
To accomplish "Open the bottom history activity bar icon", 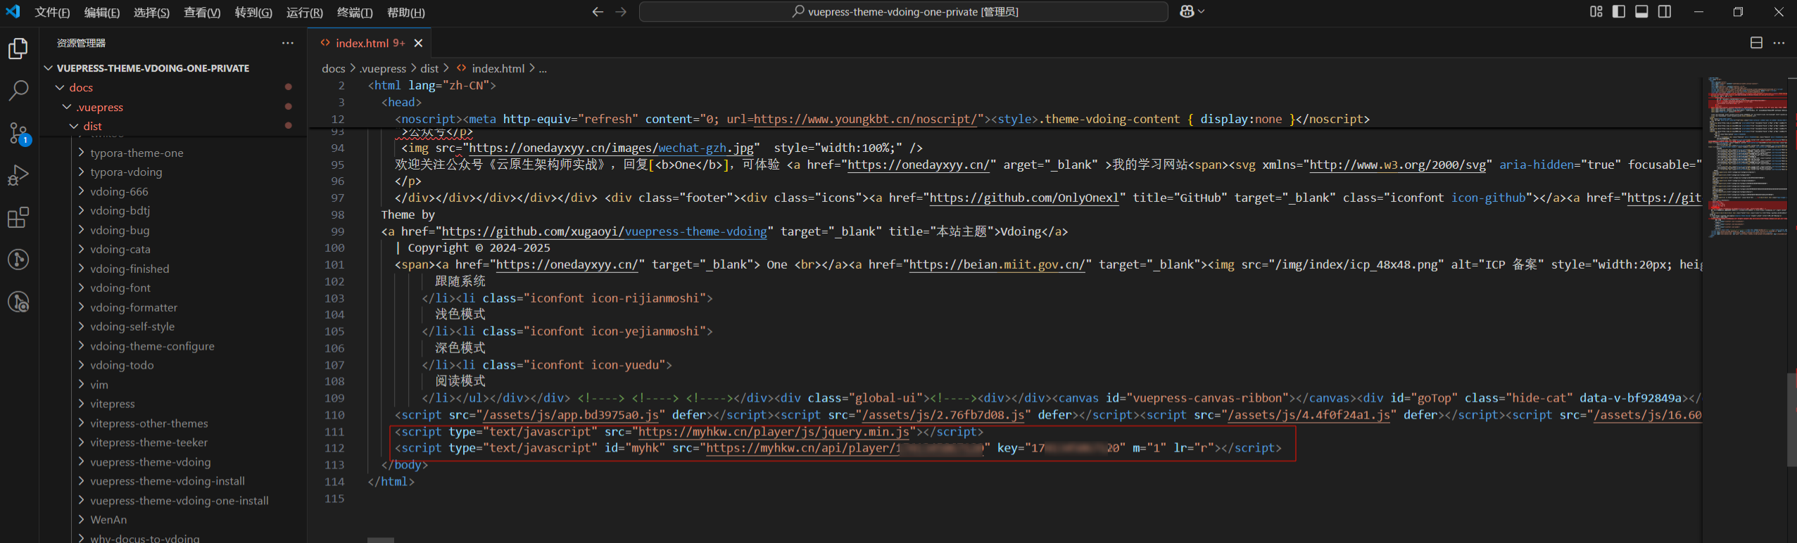I will (18, 302).
